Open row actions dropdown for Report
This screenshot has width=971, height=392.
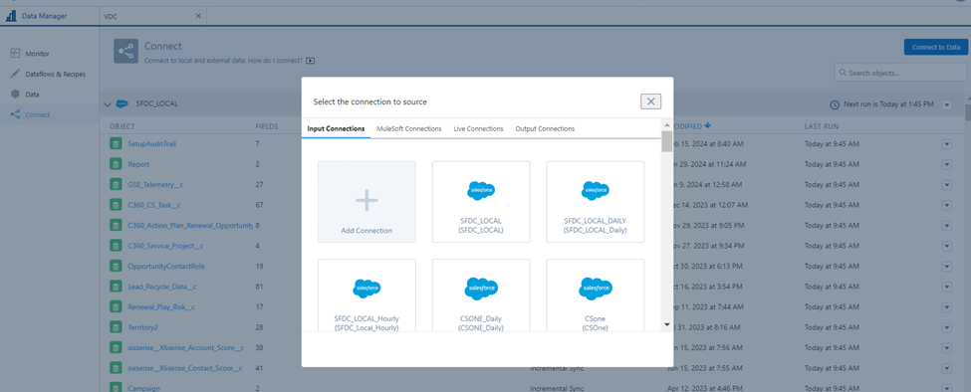pyautogui.click(x=946, y=164)
